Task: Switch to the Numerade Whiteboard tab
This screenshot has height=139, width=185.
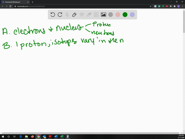Action: 15,2
